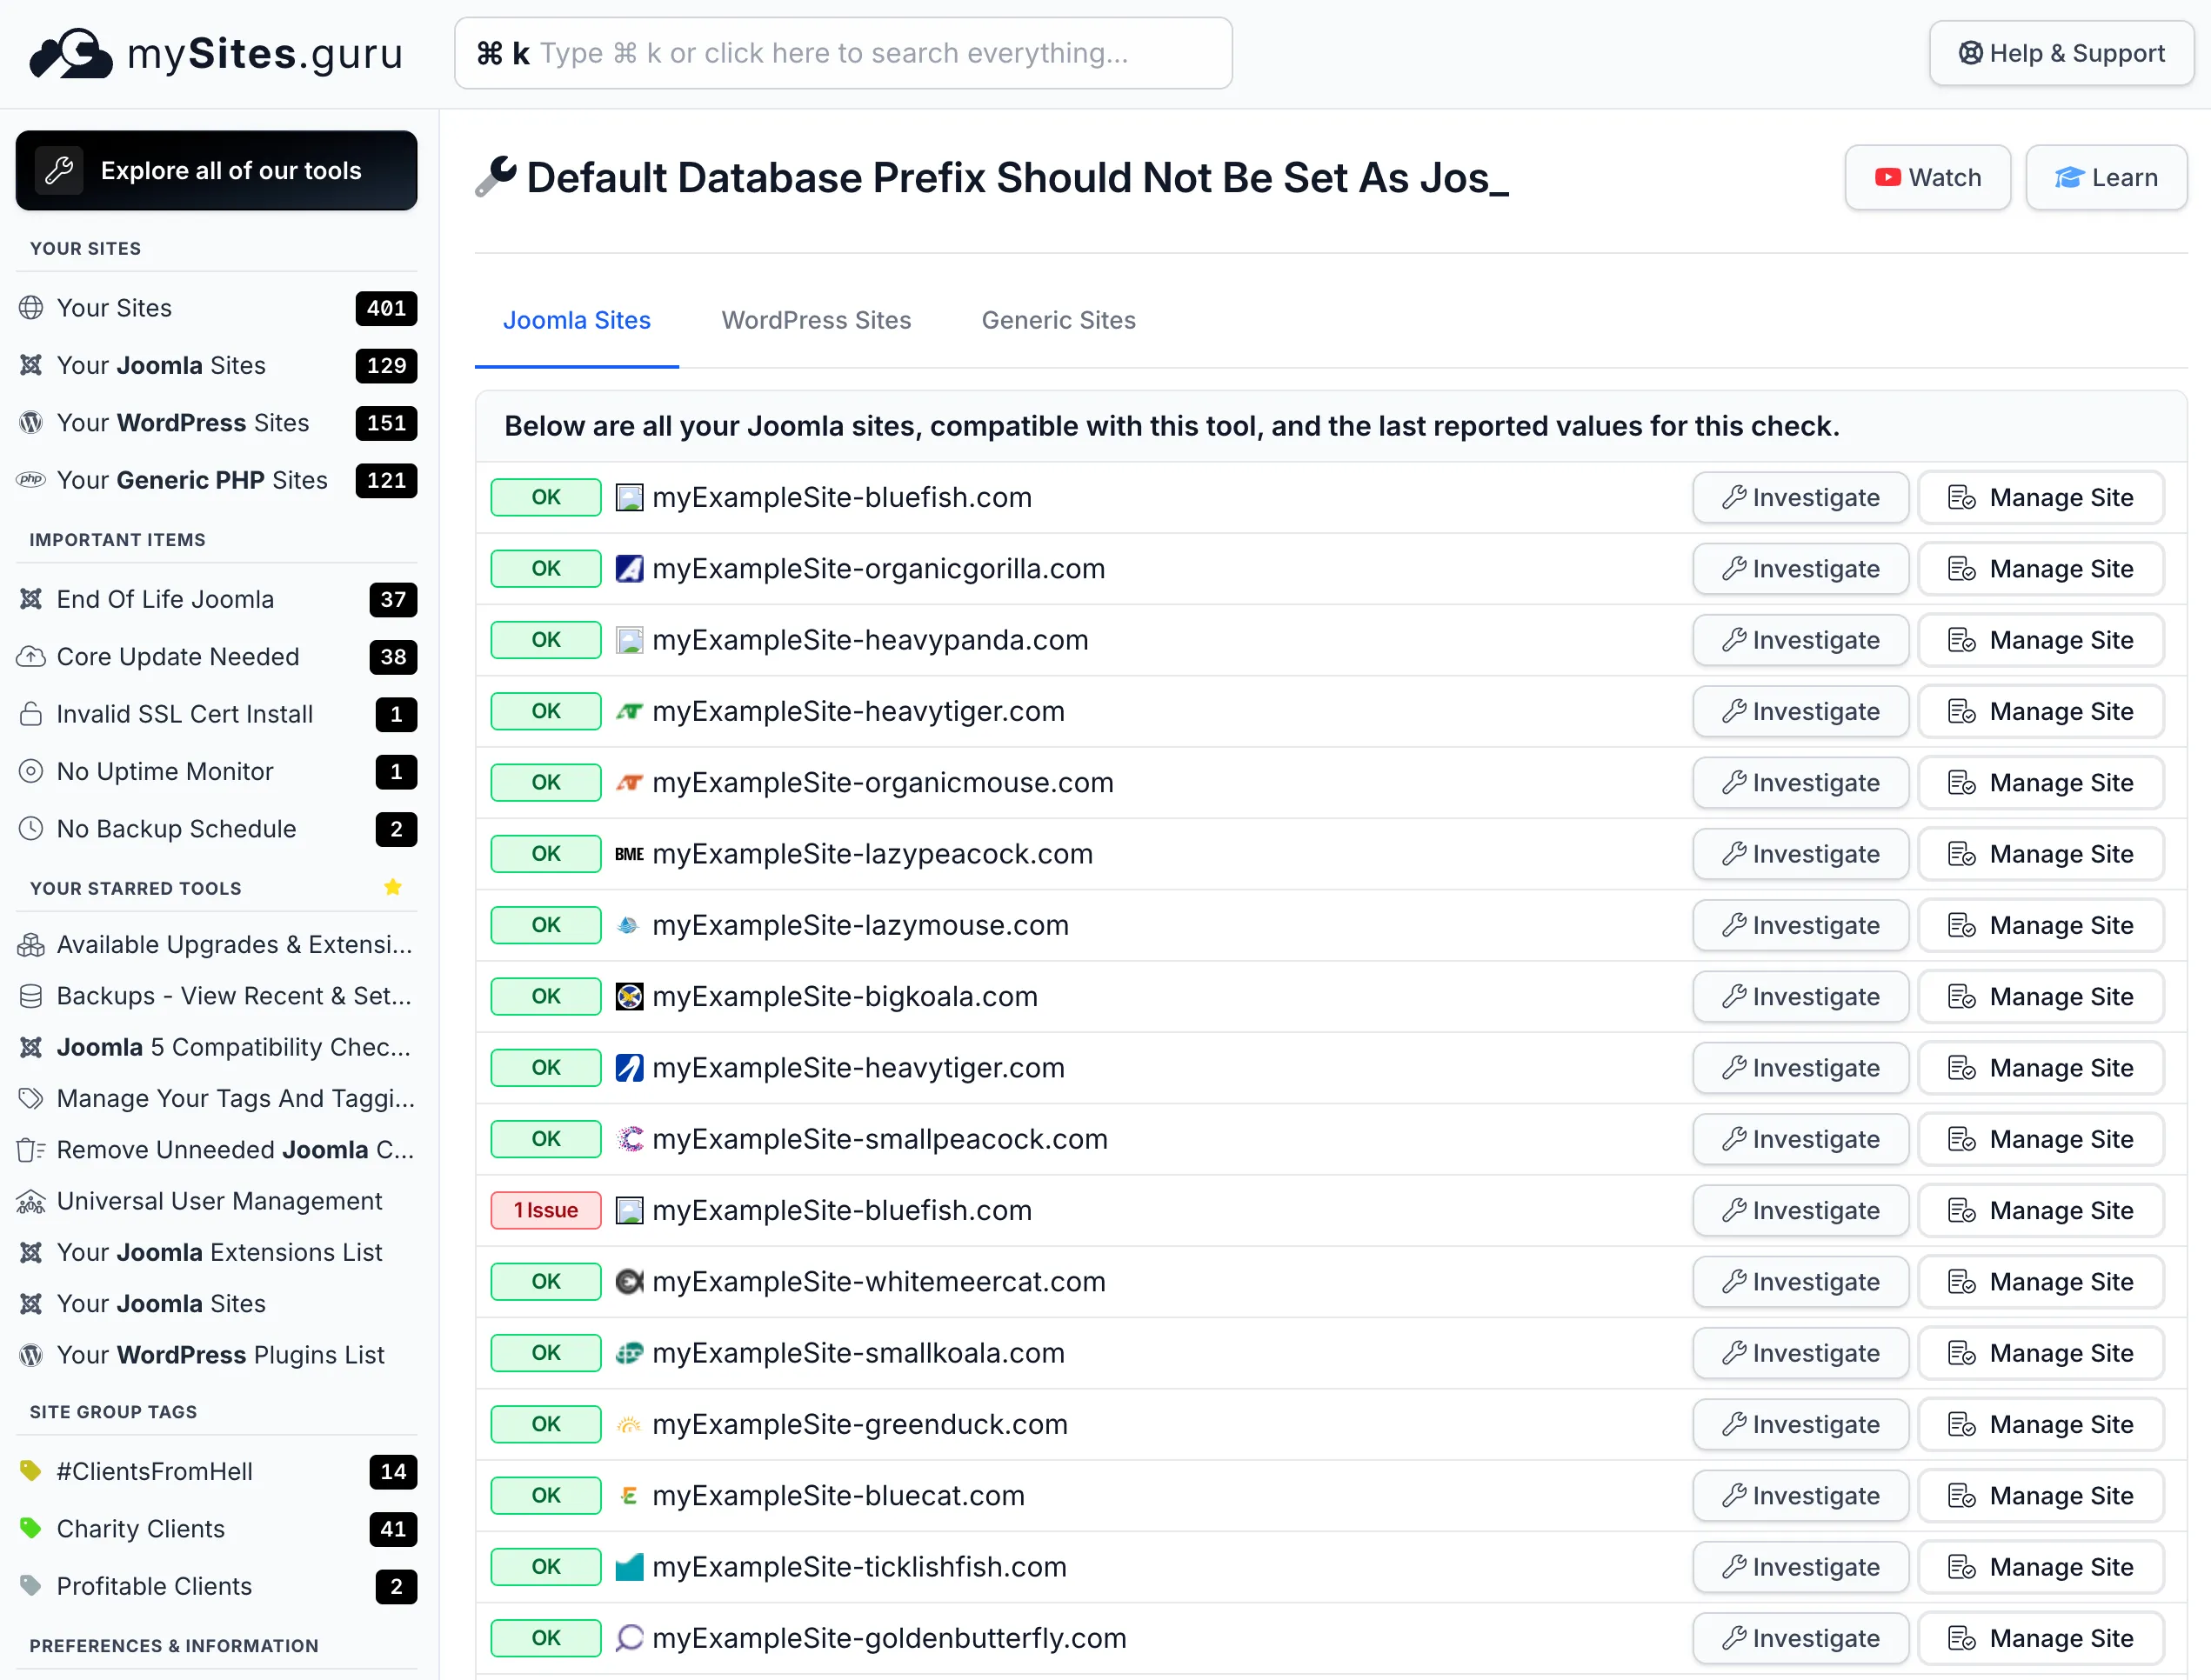Open the Generic Sites tab
This screenshot has height=1680, width=2211.
[x=1058, y=320]
